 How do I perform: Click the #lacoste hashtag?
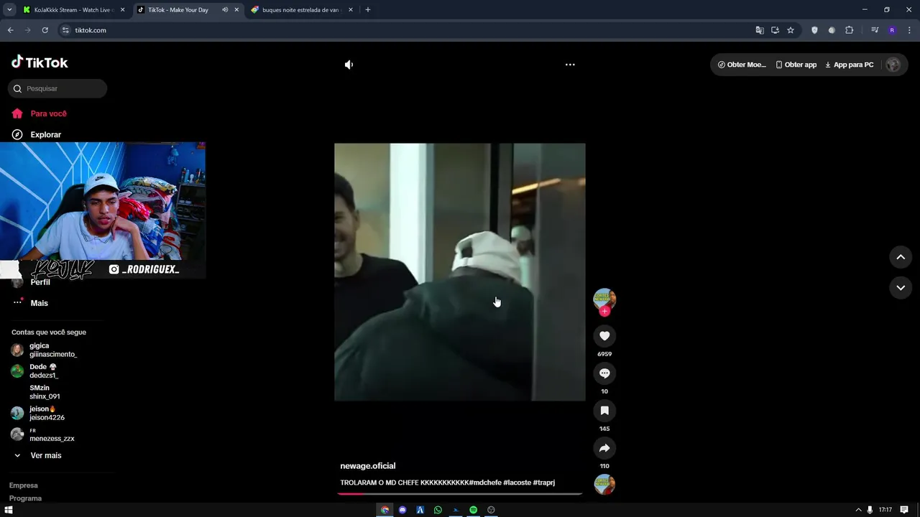point(517,483)
